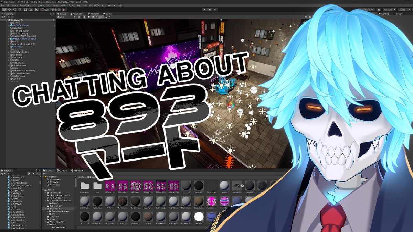Select Collision in Hierarchy
The height and width of the screenshot is (232, 413).
coord(18,79)
